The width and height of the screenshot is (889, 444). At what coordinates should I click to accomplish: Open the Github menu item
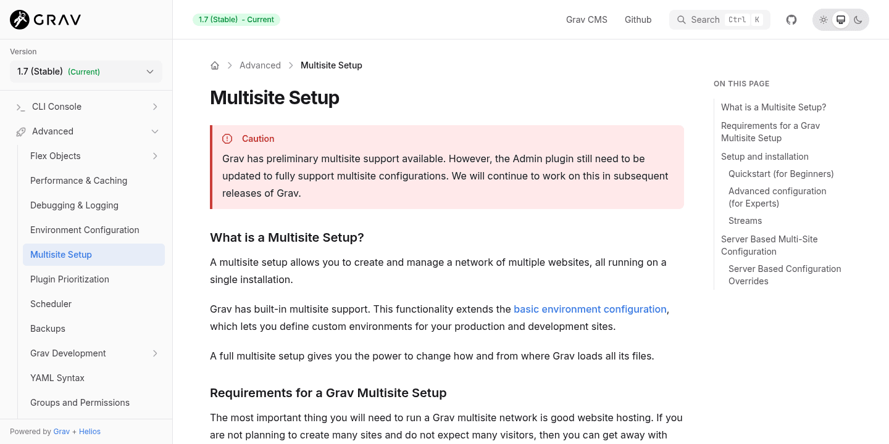[x=638, y=19]
